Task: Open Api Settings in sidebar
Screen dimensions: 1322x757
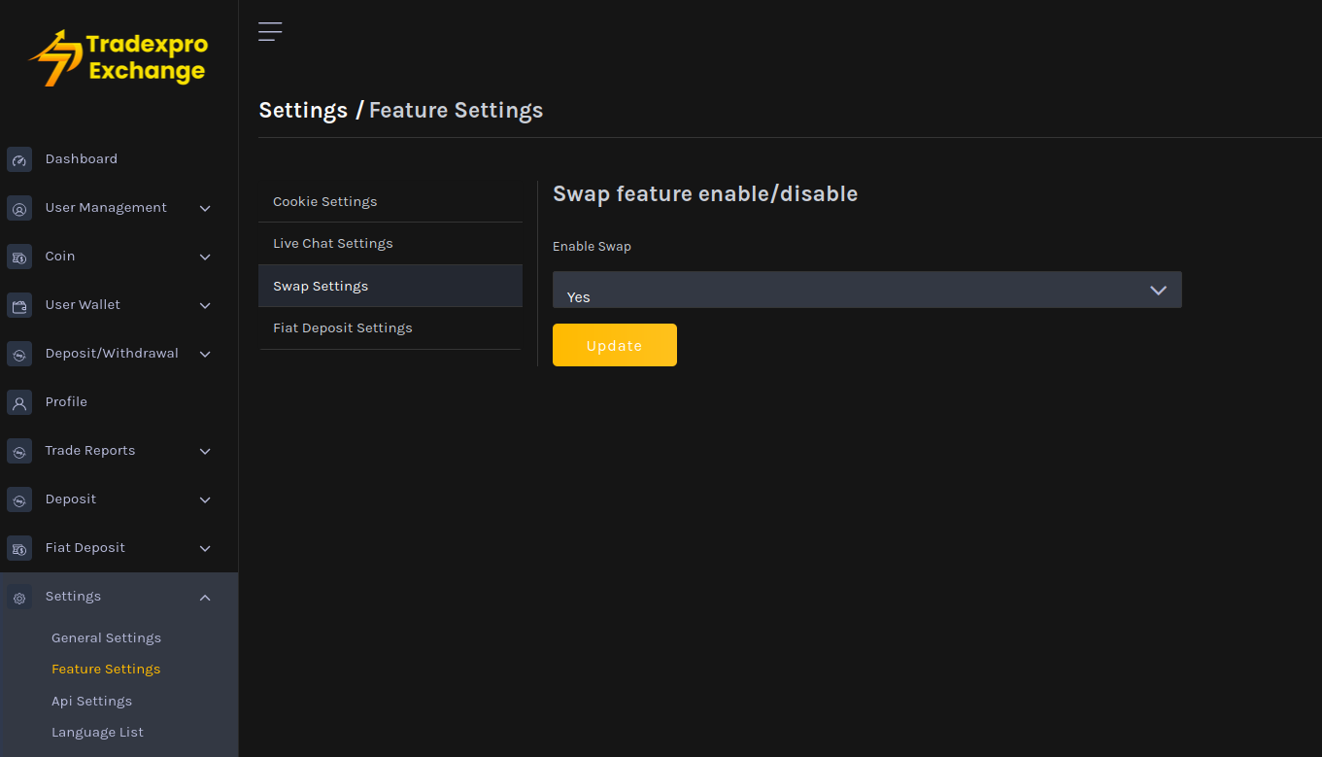Action: 92,702
